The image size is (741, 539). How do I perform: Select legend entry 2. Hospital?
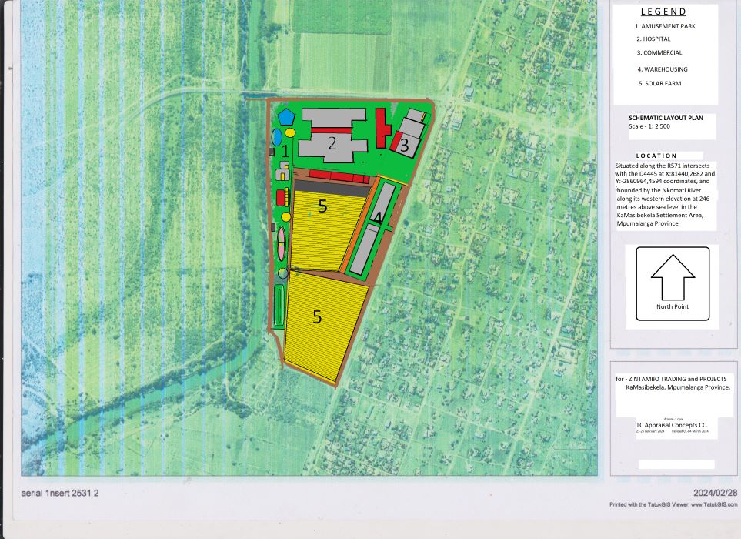tap(653, 38)
